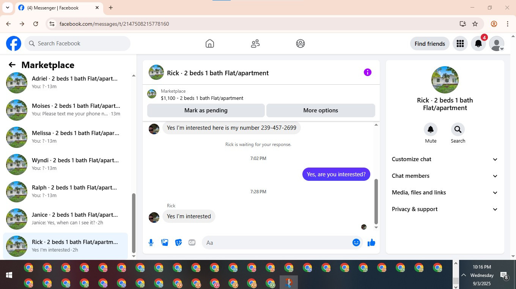The height and width of the screenshot is (289, 516).
Task: Send a thumbs-up like
Action: pyautogui.click(x=371, y=242)
